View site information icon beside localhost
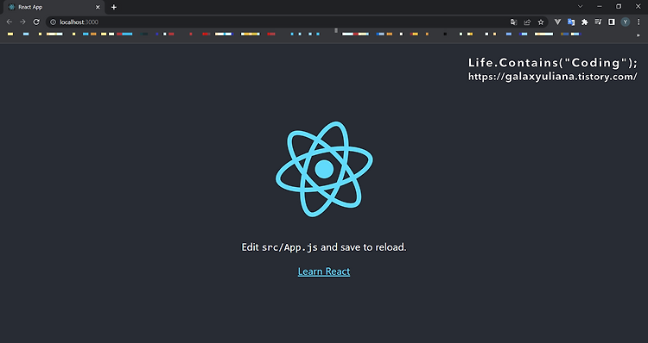 tap(53, 22)
